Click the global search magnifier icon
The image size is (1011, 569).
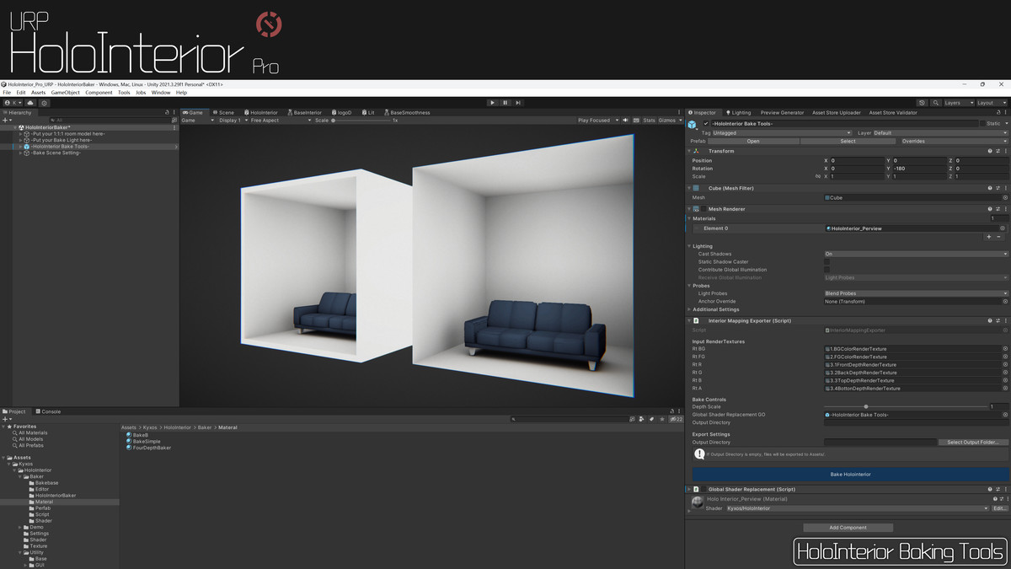(934, 103)
